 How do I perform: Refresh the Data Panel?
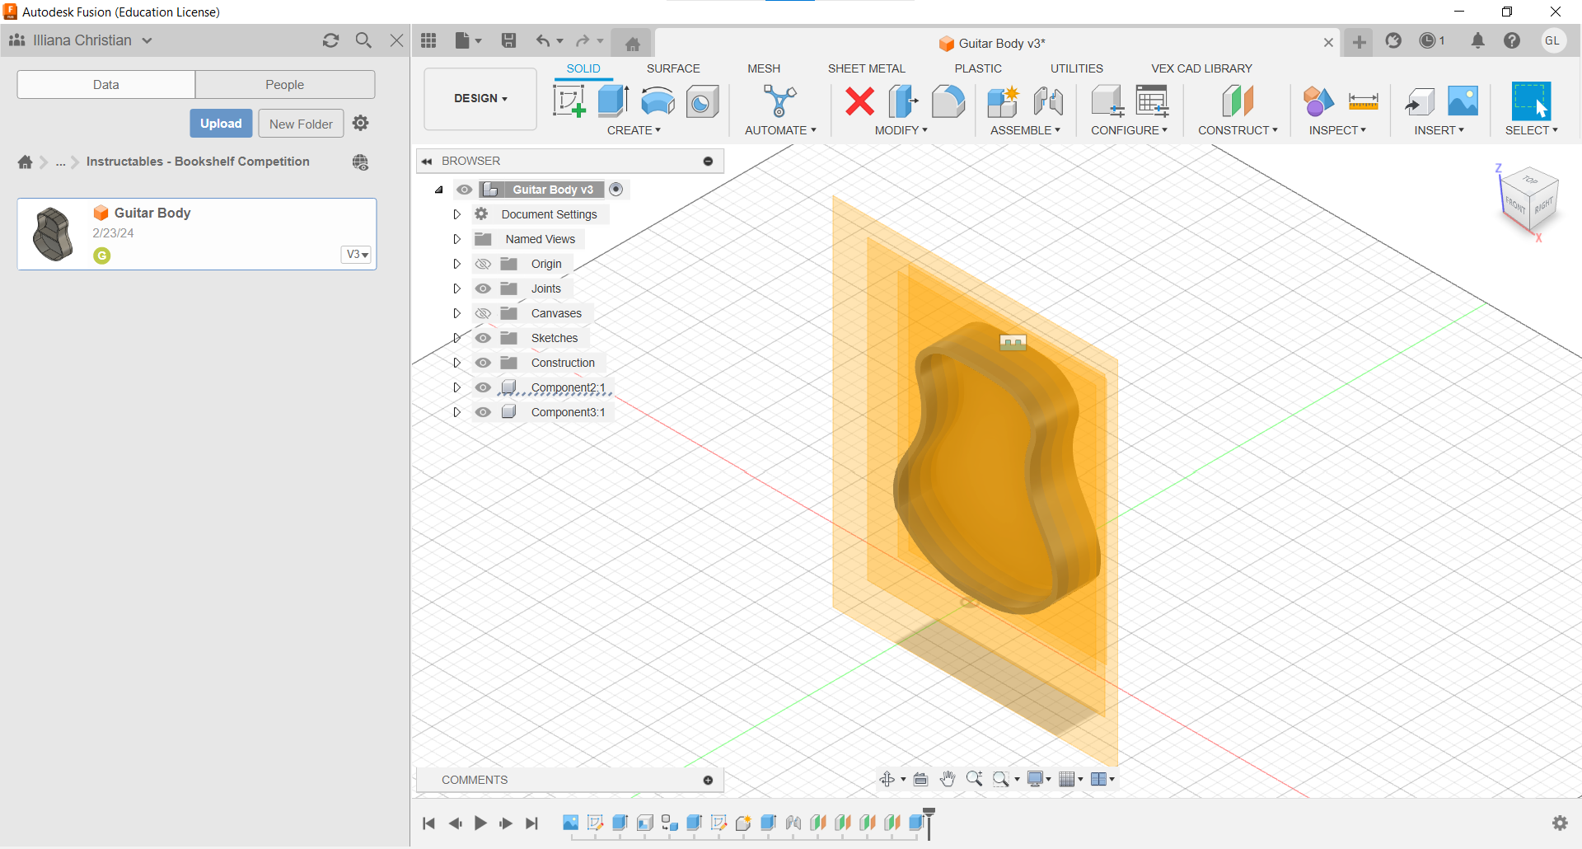coord(331,40)
